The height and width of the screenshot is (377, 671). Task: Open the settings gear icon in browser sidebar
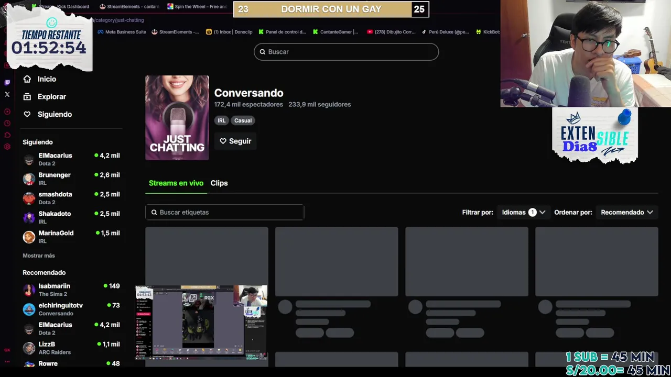coord(7,147)
